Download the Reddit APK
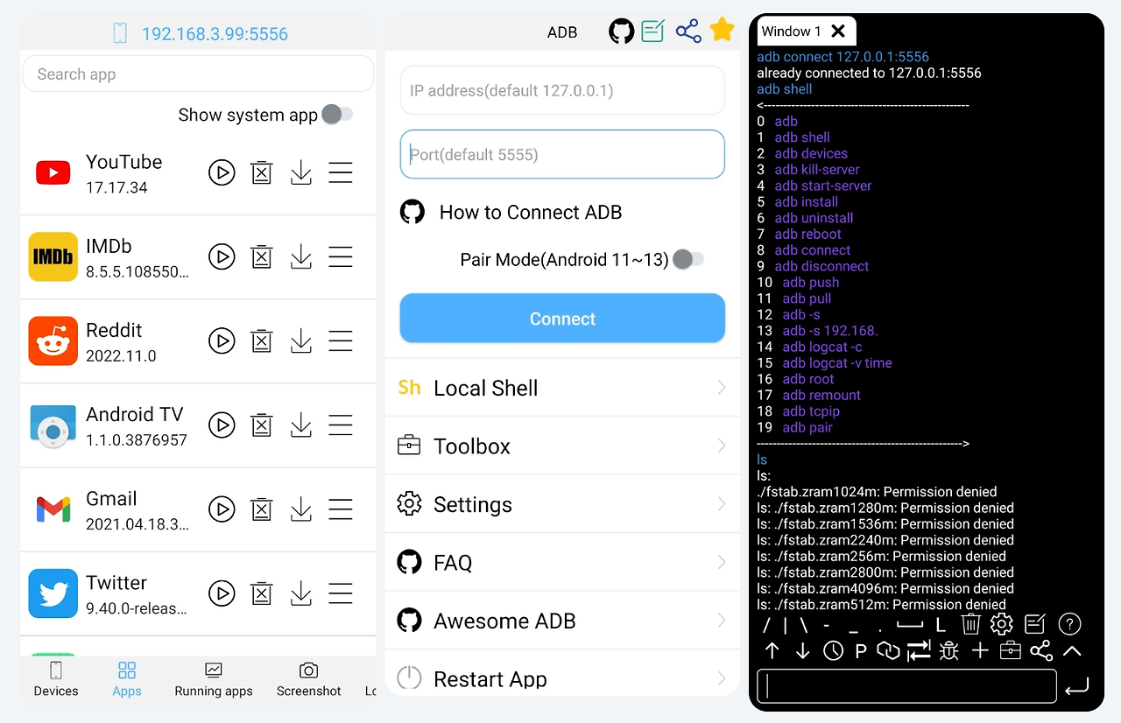 (300, 340)
